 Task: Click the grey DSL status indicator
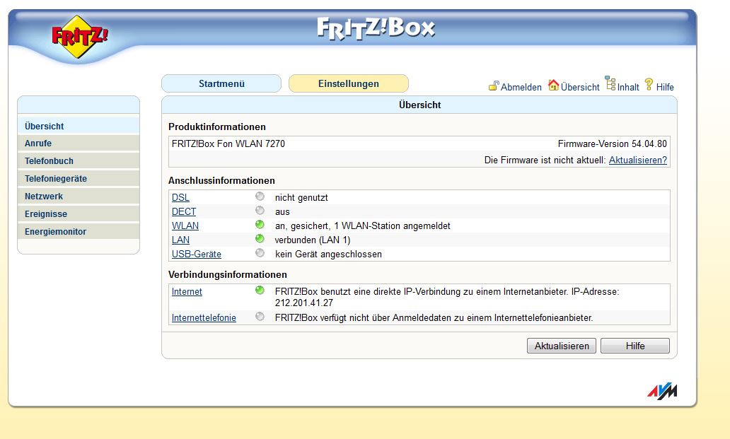[x=260, y=197]
